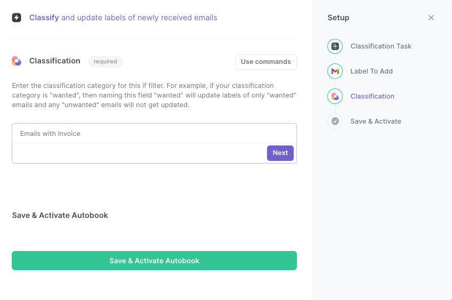This screenshot has height=300, width=452.
Task: Jump to the Save & Activate step label
Action: coord(376,121)
